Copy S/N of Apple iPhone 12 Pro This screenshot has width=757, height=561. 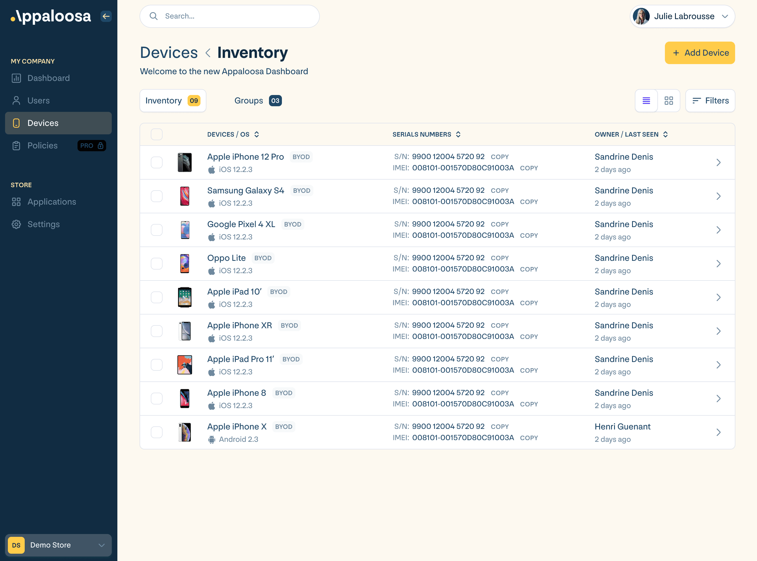[500, 157]
